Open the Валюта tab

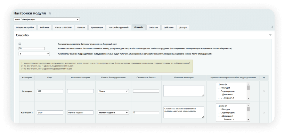click(x=81, y=27)
